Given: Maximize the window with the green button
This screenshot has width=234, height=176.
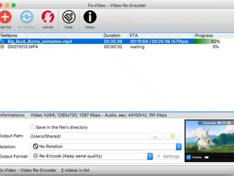Looking at the screenshot, I should click(x=13, y=5).
